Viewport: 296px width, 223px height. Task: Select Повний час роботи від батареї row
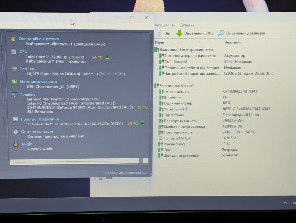pyautogui.click(x=200, y=68)
